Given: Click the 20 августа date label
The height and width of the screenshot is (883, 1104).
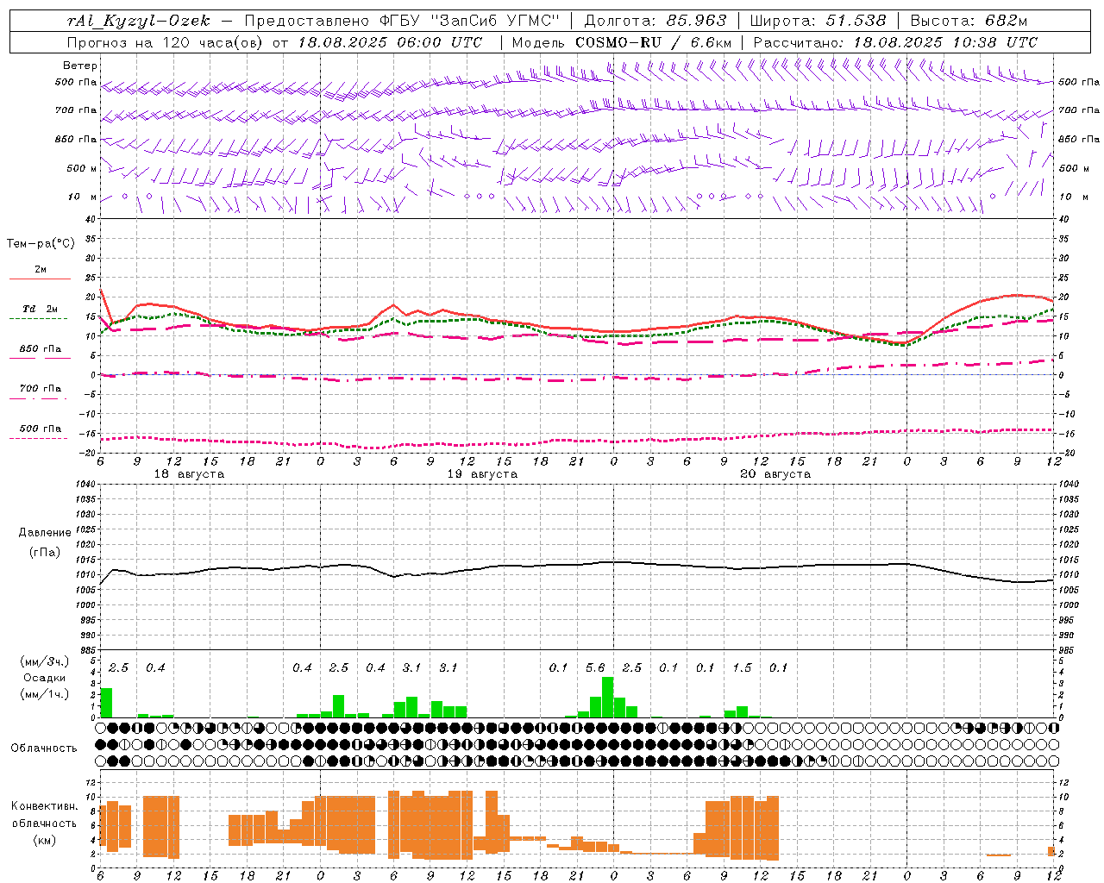Looking at the screenshot, I should coord(775,474).
